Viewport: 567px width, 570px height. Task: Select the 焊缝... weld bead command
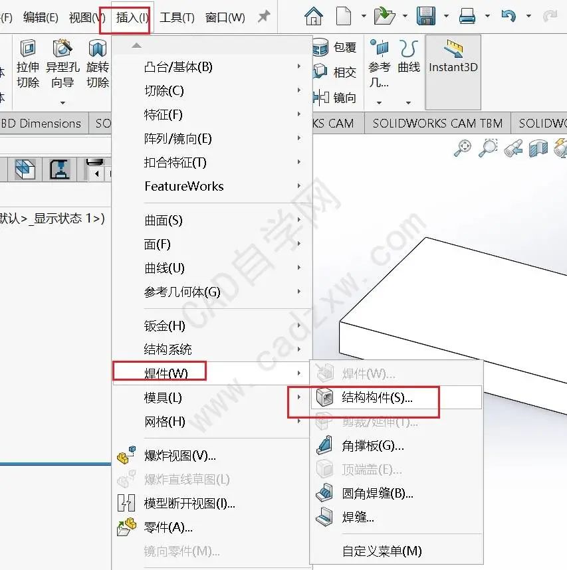tap(396, 517)
